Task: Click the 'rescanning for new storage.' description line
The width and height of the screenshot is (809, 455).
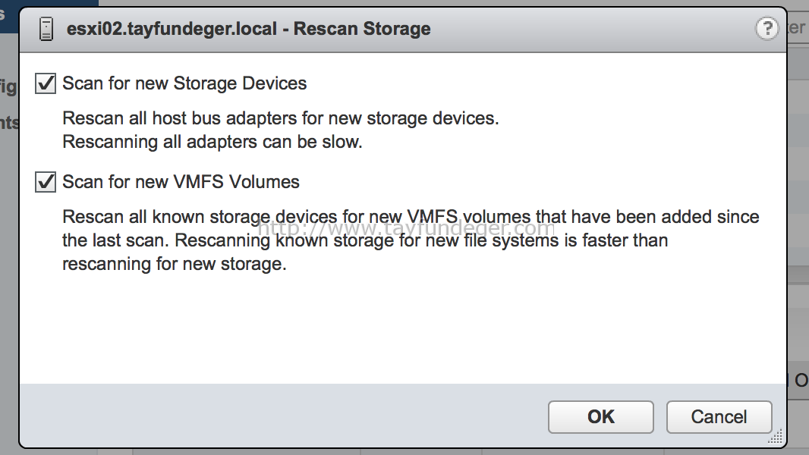Action: tap(174, 264)
